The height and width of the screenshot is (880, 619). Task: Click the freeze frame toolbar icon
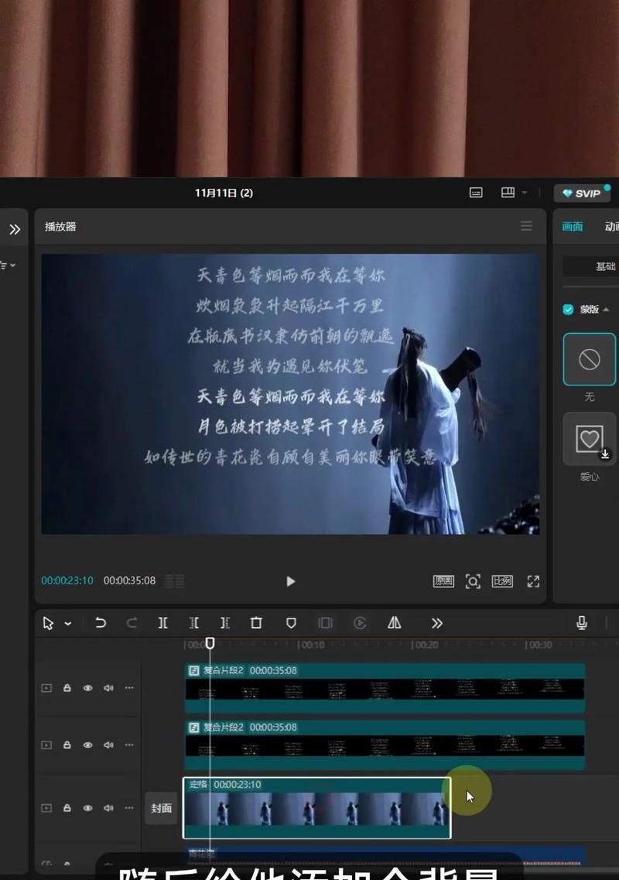coord(326,623)
